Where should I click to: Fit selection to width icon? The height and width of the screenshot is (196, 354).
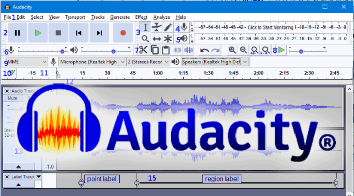tap(254, 50)
